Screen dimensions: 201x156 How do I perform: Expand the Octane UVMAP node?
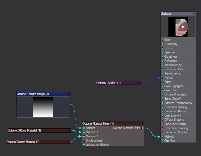(139, 83)
